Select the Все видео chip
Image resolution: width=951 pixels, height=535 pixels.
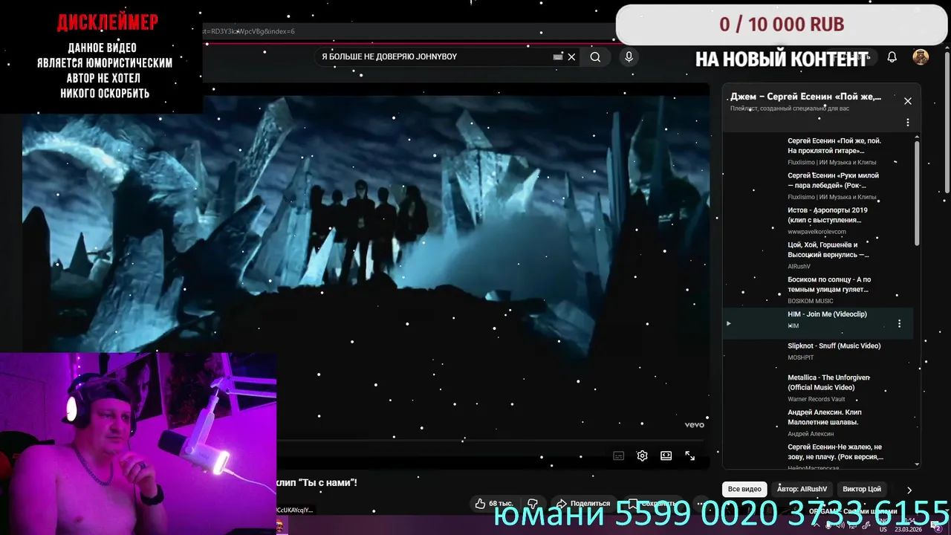(744, 489)
